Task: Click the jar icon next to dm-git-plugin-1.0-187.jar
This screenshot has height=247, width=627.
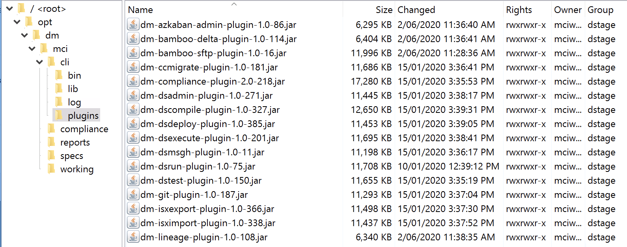Action: click(x=133, y=195)
